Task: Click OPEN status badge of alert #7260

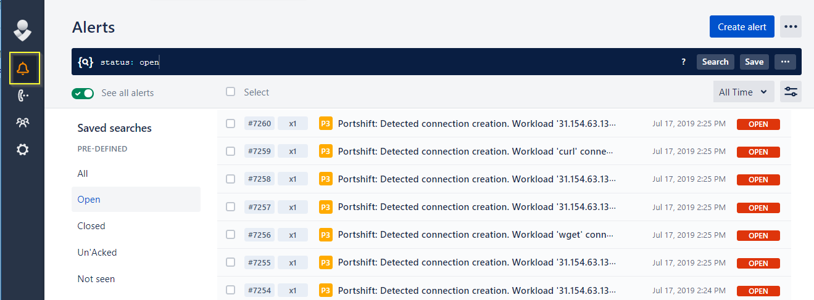Action: 758,124
